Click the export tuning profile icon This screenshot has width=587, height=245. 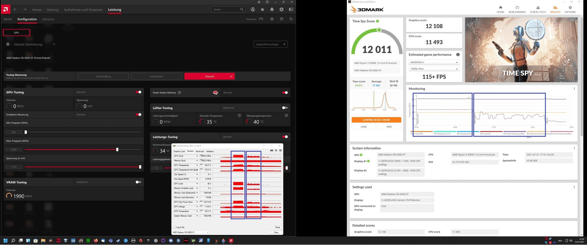(x=281, y=19)
